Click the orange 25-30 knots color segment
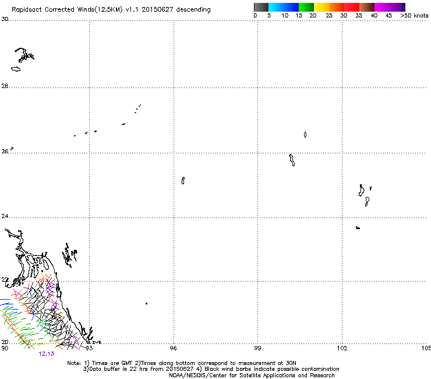This screenshot has height=379, width=431. tap(337, 7)
